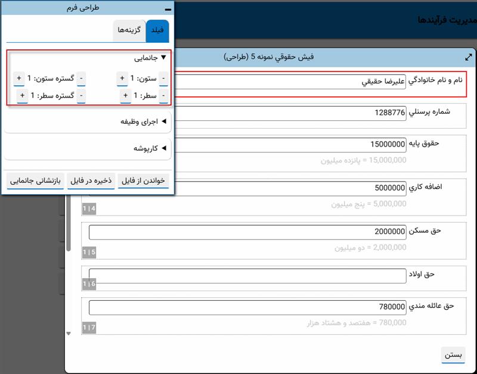Click the خواندن از فایل button
This screenshot has width=477, height=374.
(143, 180)
